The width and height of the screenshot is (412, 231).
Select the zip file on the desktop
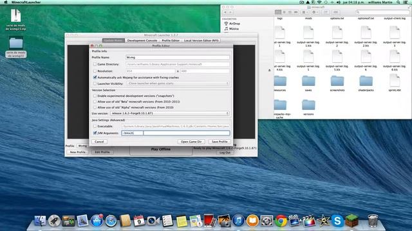coord(15,19)
